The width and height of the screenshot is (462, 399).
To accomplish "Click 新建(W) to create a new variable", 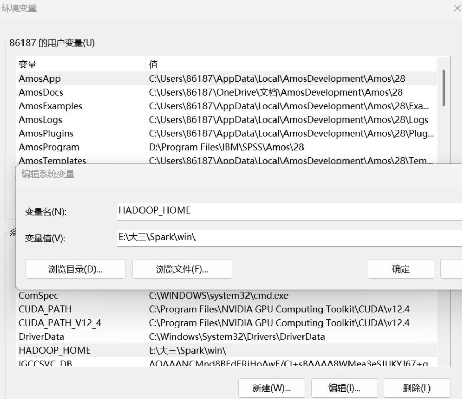I will click(x=272, y=388).
